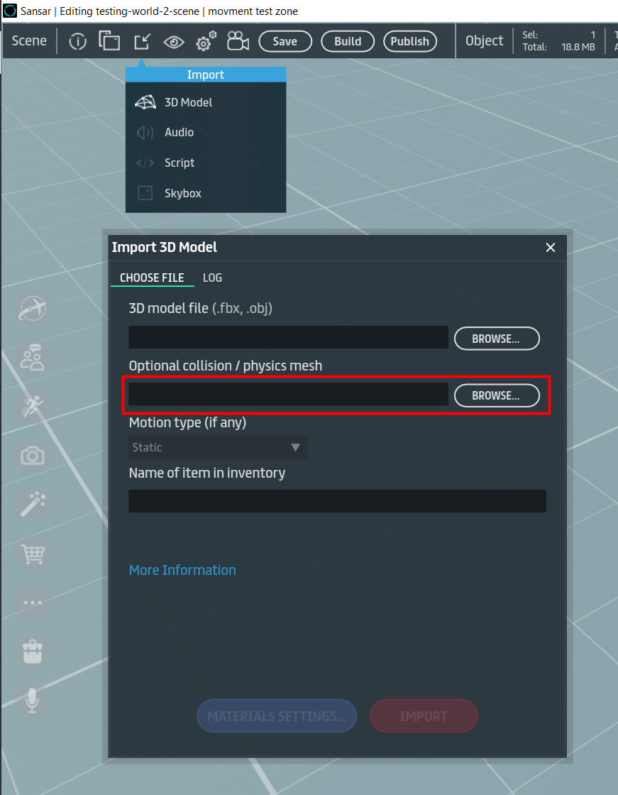Viewport: 618px width, 795px height.
Task: Click the Import icon in toolbar
Action: point(142,41)
